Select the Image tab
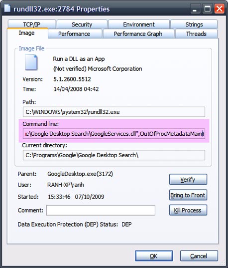 [27, 33]
